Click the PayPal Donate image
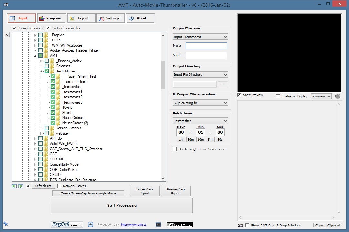The height and width of the screenshot is (232, 349). pyautogui.click(x=67, y=225)
